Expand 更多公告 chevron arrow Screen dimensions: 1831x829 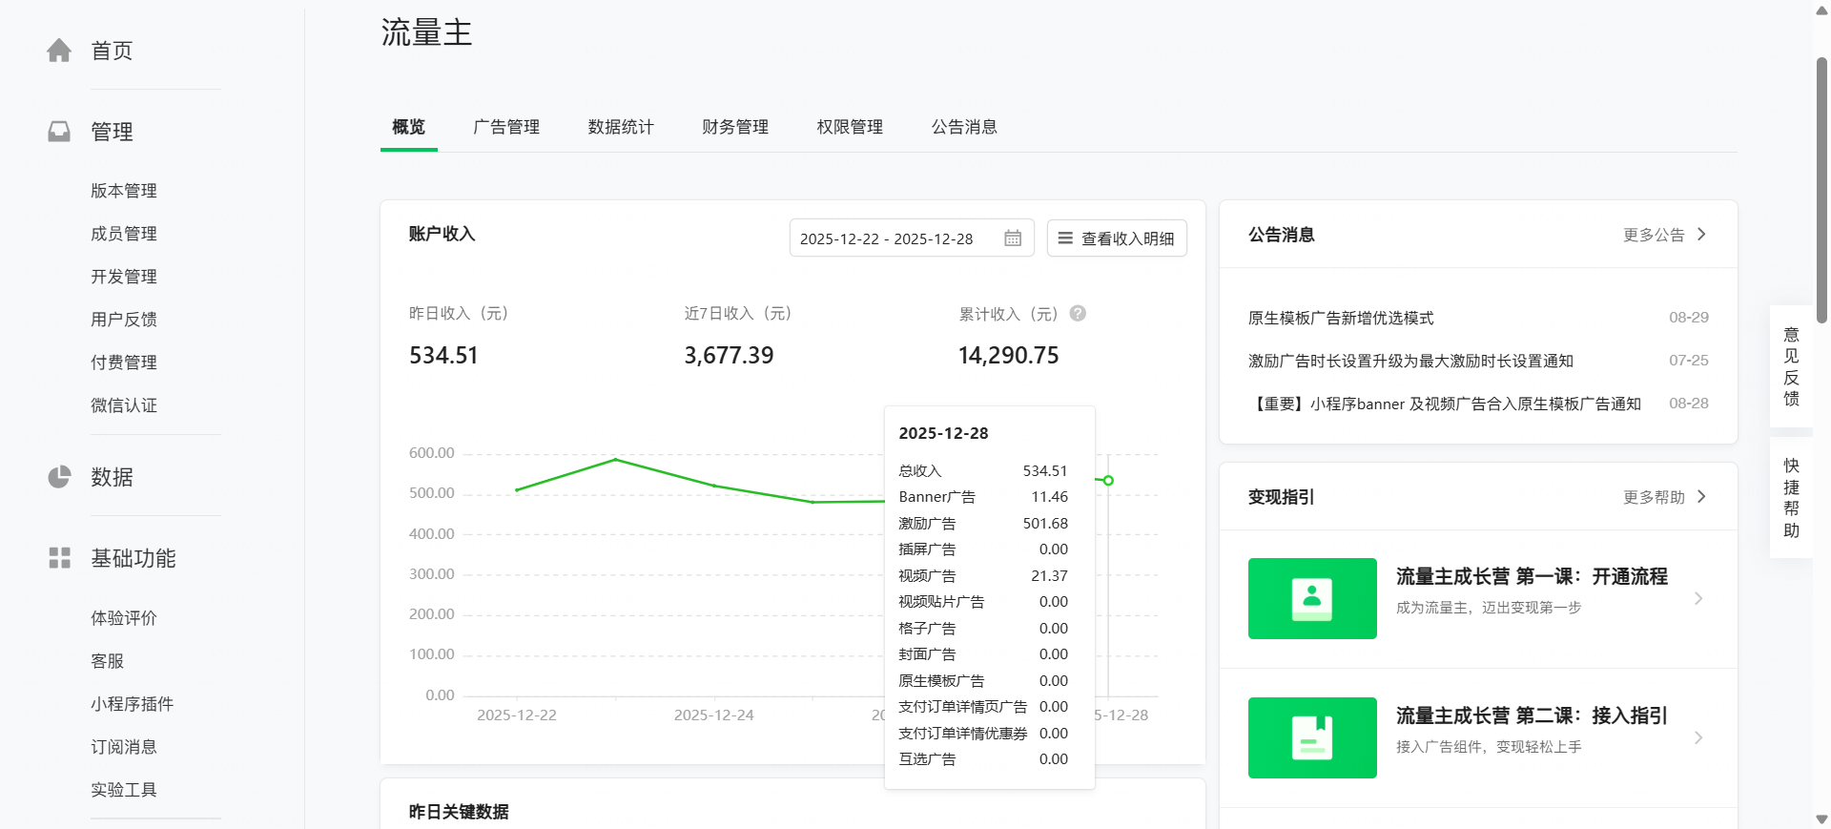coord(1701,235)
